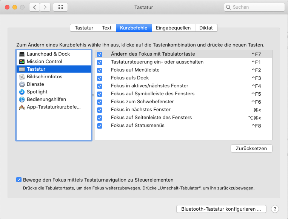Click the ⌘< shortcut for nächstes Fenster

(257, 110)
